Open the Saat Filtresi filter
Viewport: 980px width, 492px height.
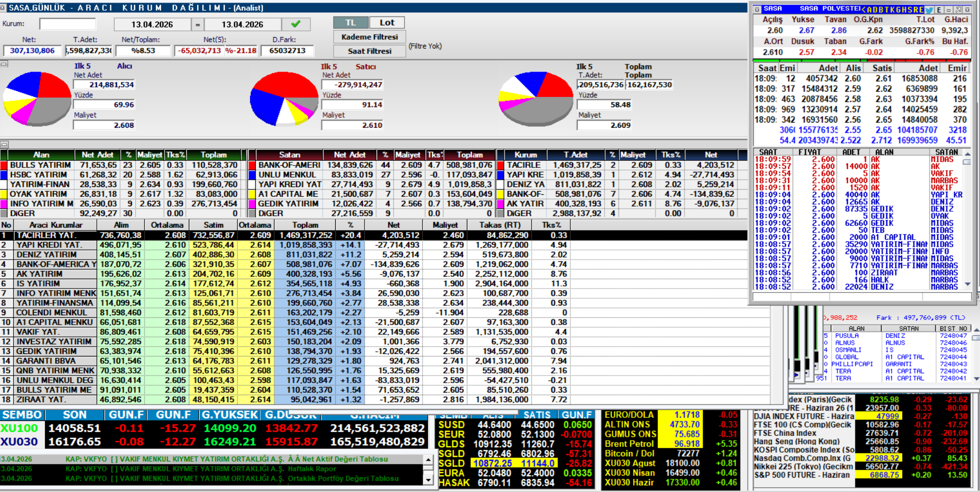[369, 51]
